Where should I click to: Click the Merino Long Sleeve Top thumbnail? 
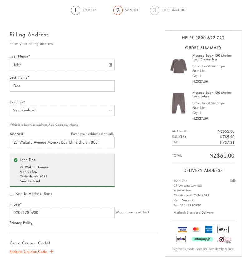coord(178,66)
